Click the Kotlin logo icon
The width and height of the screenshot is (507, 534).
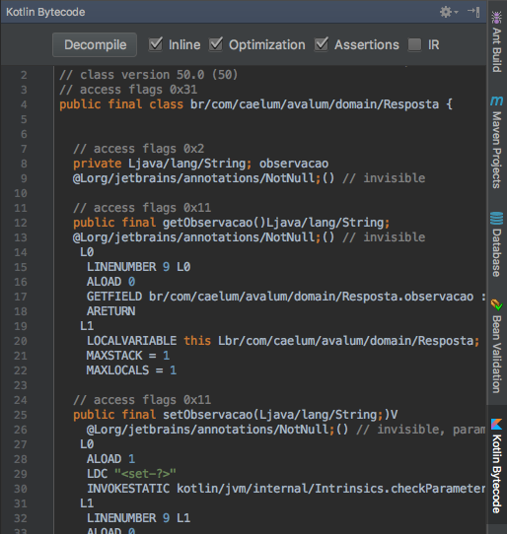pyautogui.click(x=497, y=425)
